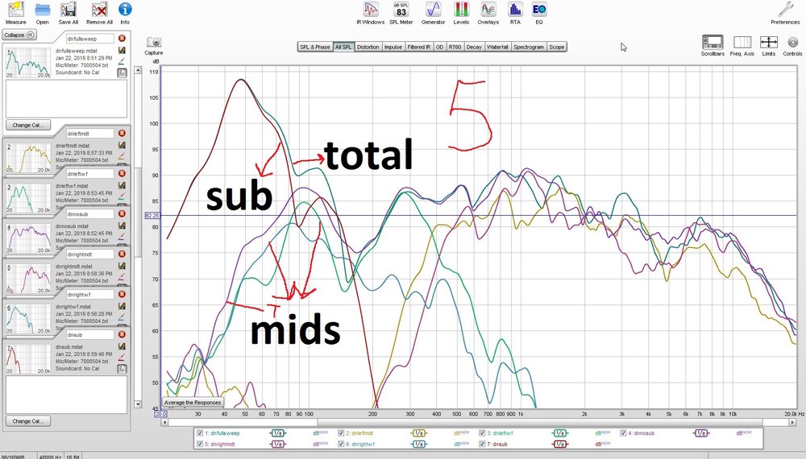
Task: Uncheck the 5: dnrightmdt trace checkbox
Action: (200, 445)
